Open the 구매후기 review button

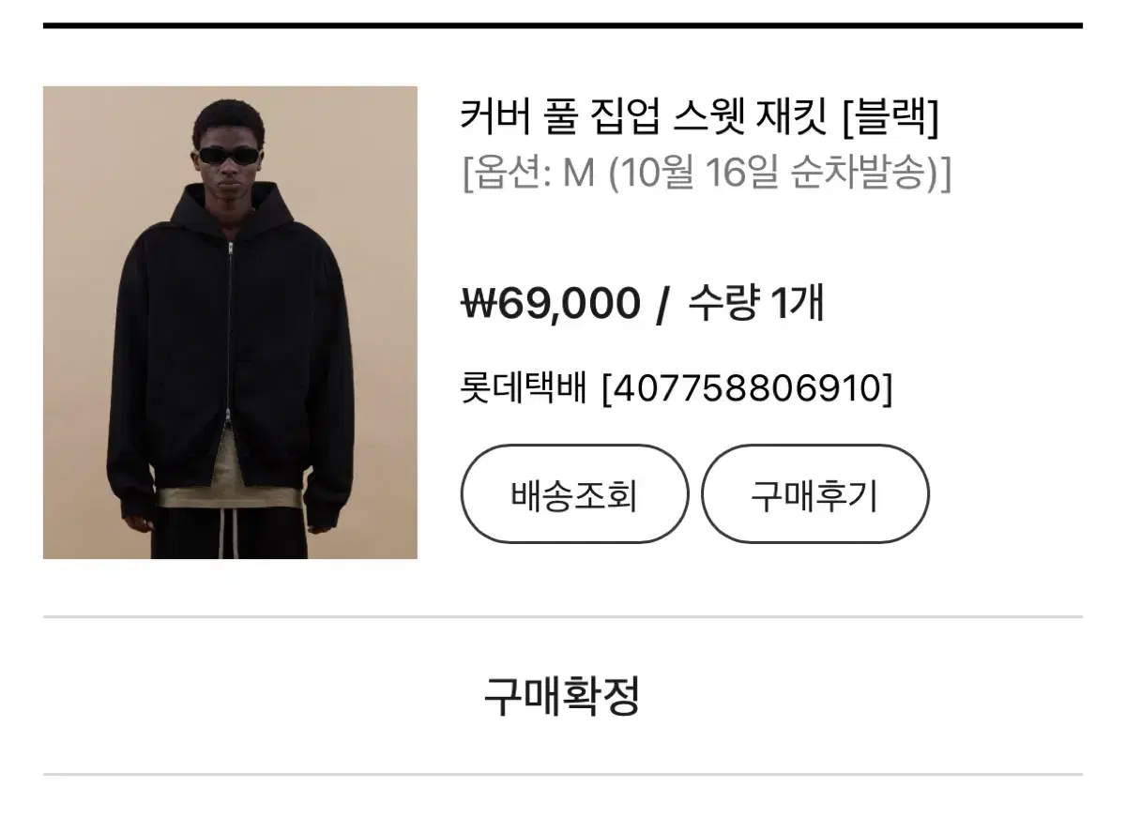pos(814,494)
